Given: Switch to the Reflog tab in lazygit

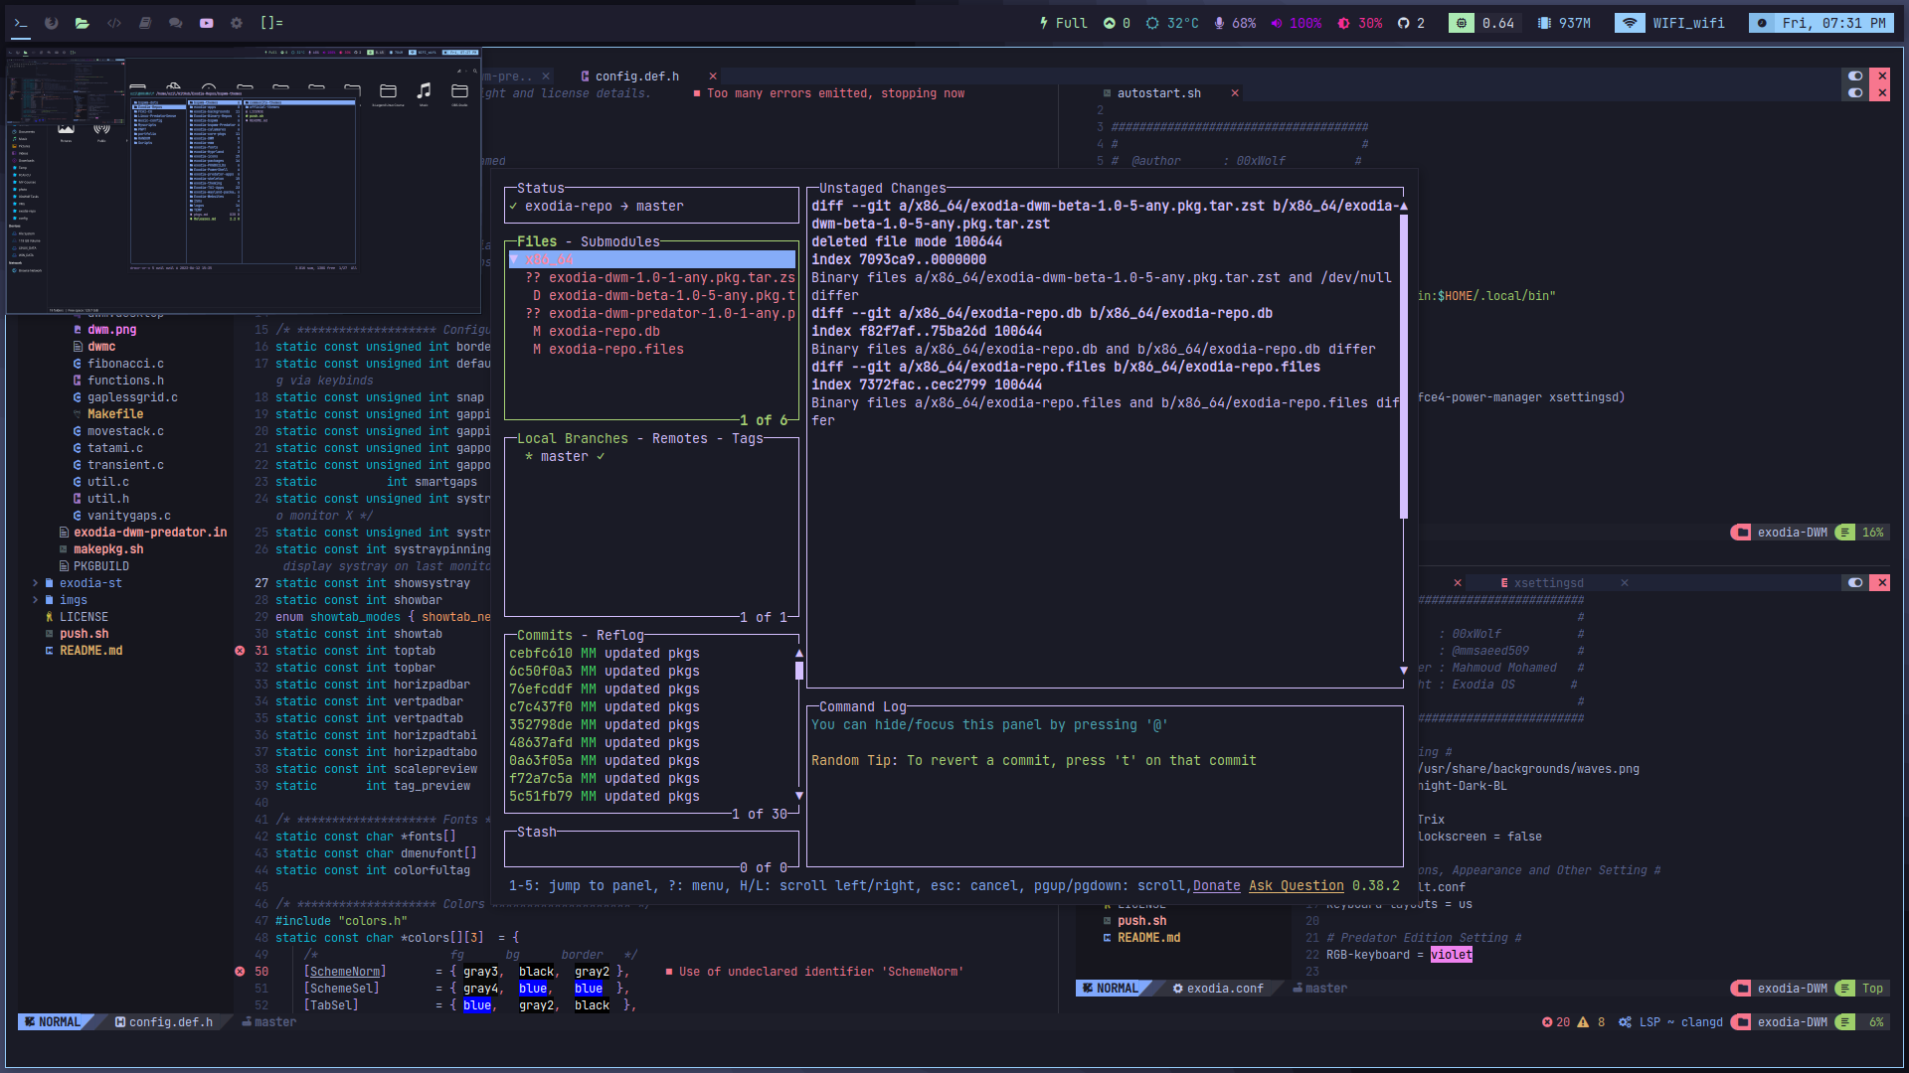Looking at the screenshot, I should (x=619, y=636).
